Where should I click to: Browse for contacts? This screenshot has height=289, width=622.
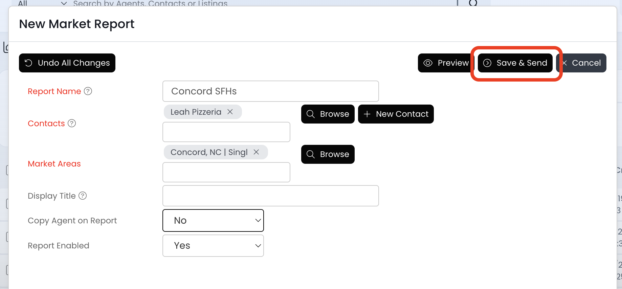[328, 114]
